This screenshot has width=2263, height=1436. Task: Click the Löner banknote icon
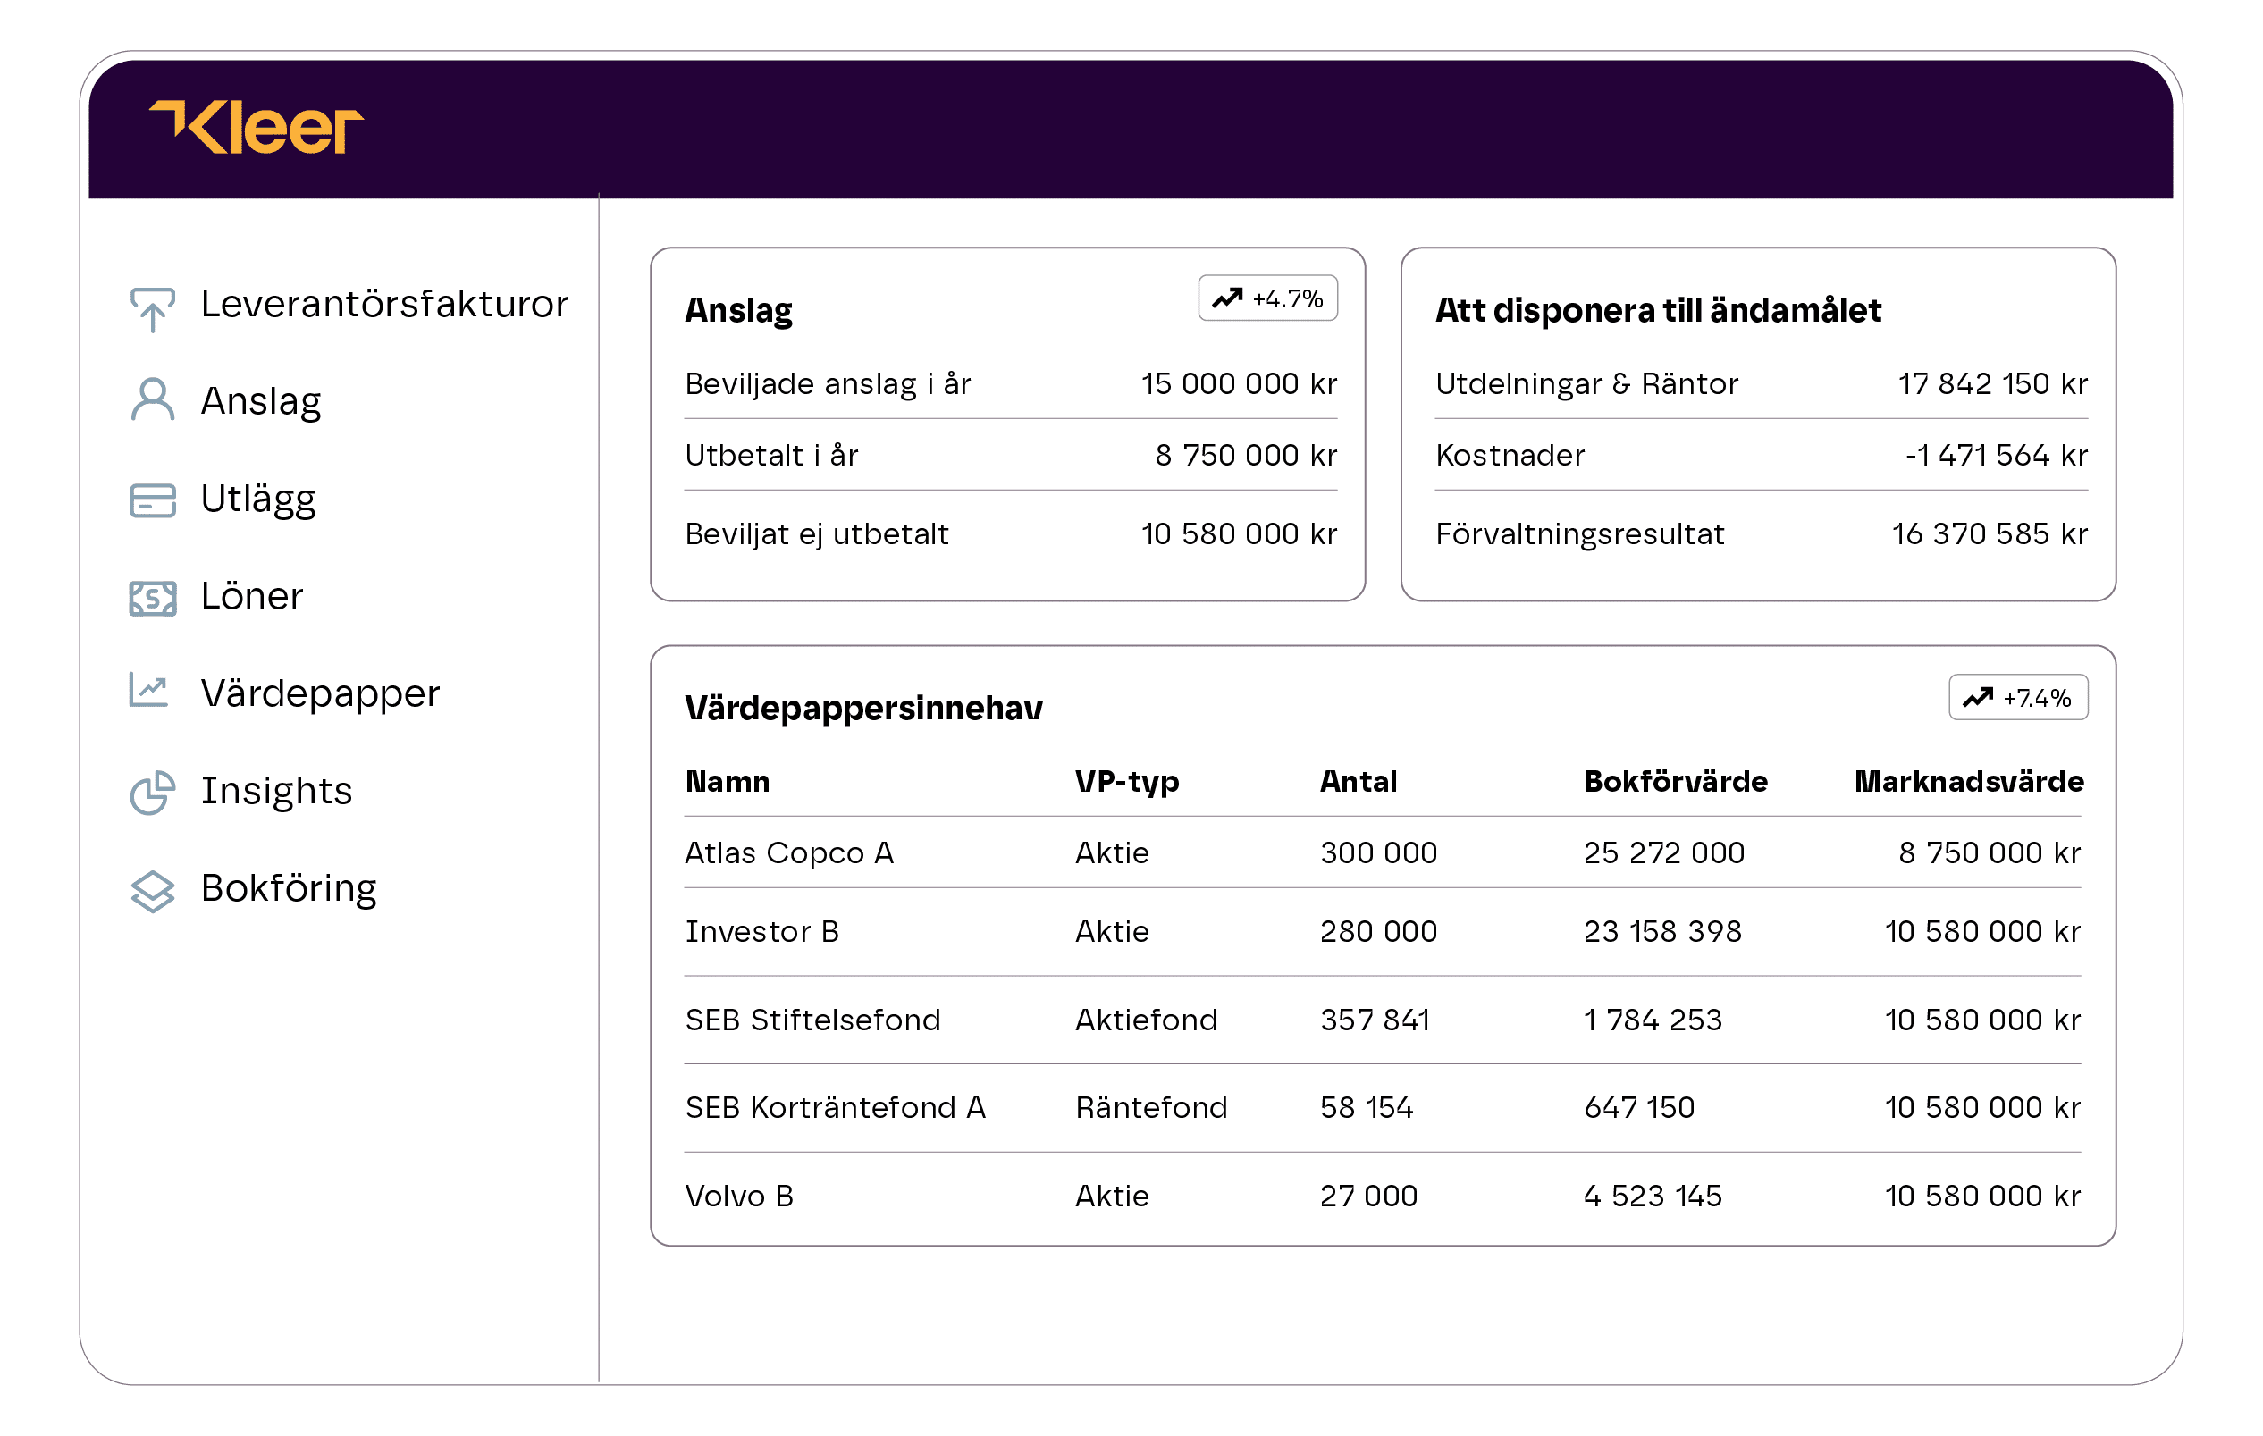[152, 598]
